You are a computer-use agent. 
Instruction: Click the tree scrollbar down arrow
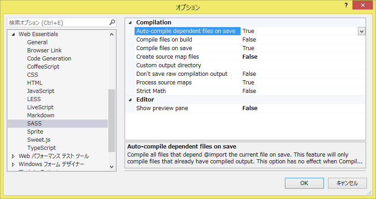(x=112, y=167)
